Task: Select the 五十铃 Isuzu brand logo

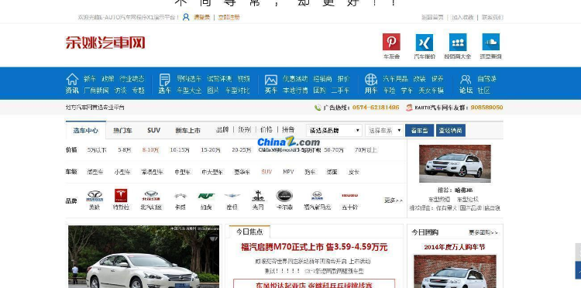Action: (349, 195)
